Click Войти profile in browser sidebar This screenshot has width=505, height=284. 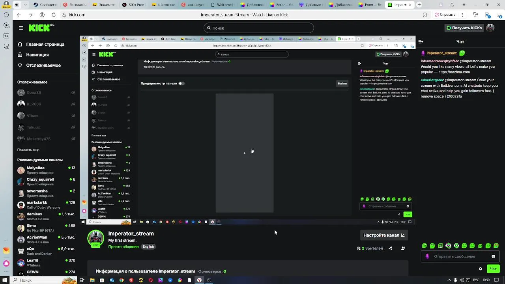click(x=6, y=5)
